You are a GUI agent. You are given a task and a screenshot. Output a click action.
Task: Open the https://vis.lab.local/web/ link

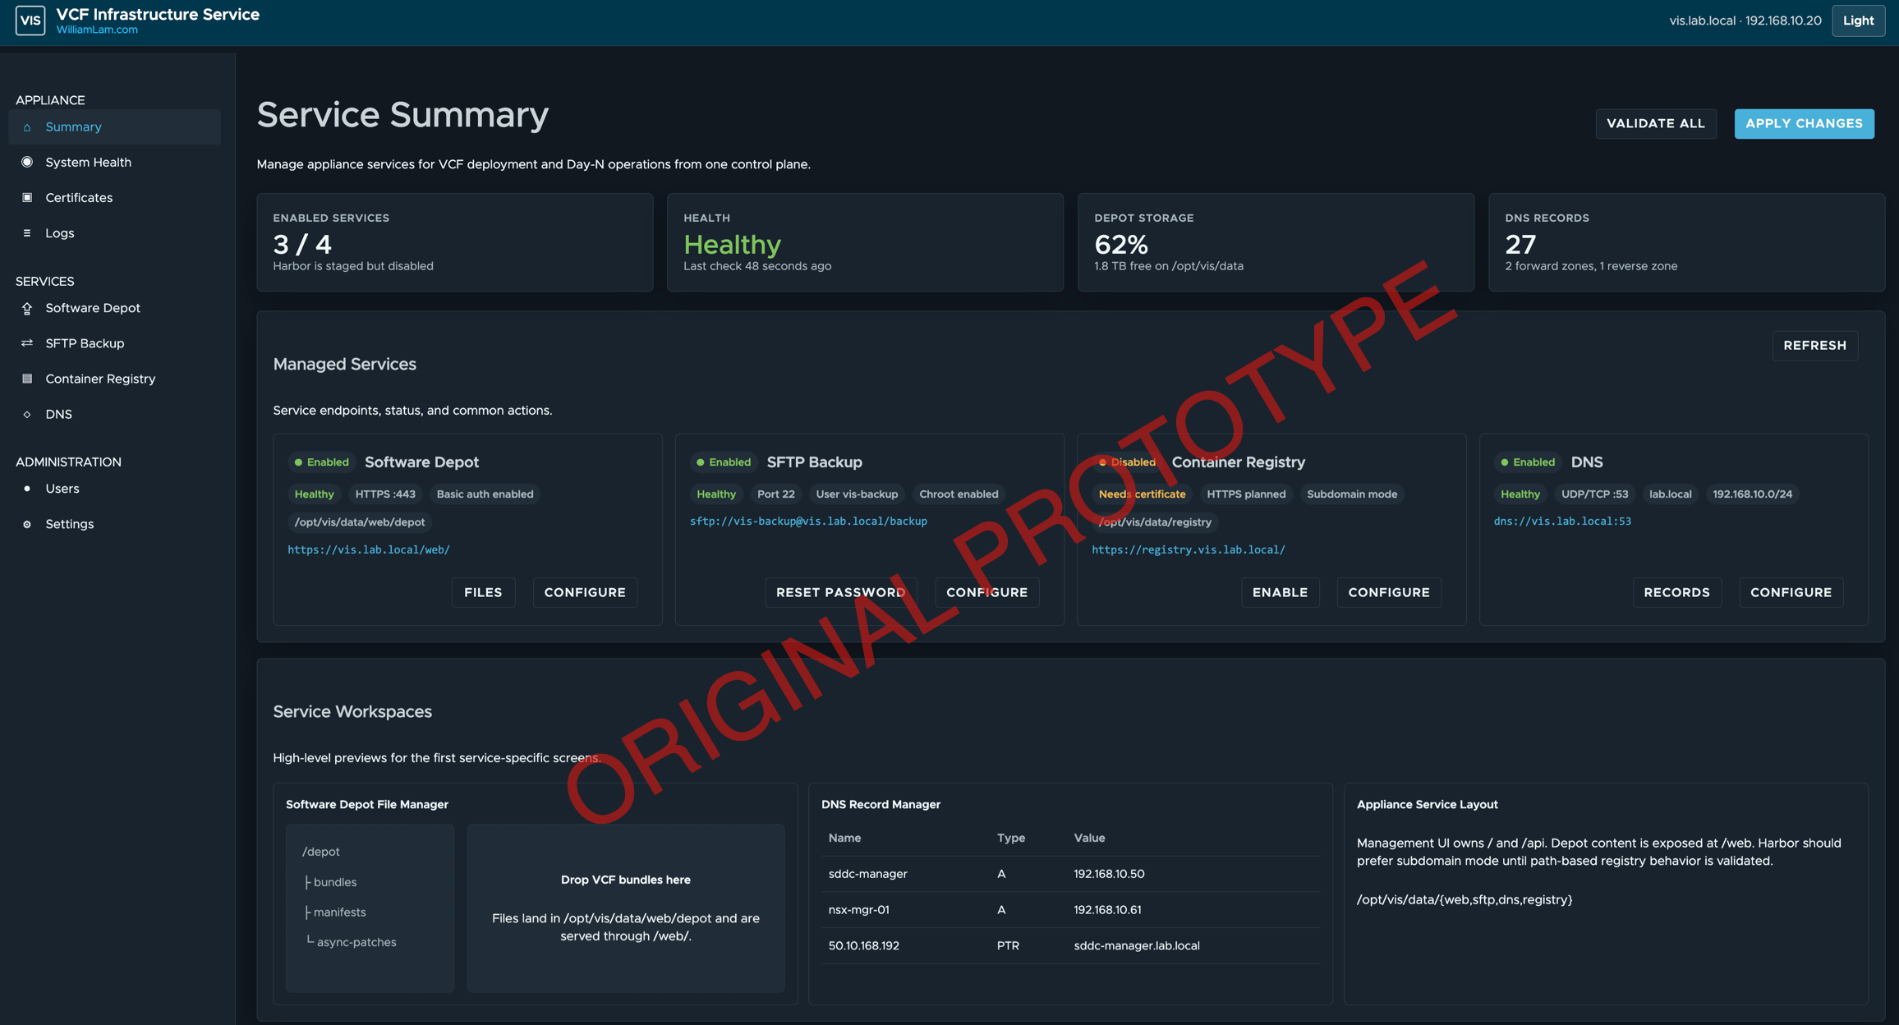point(369,549)
